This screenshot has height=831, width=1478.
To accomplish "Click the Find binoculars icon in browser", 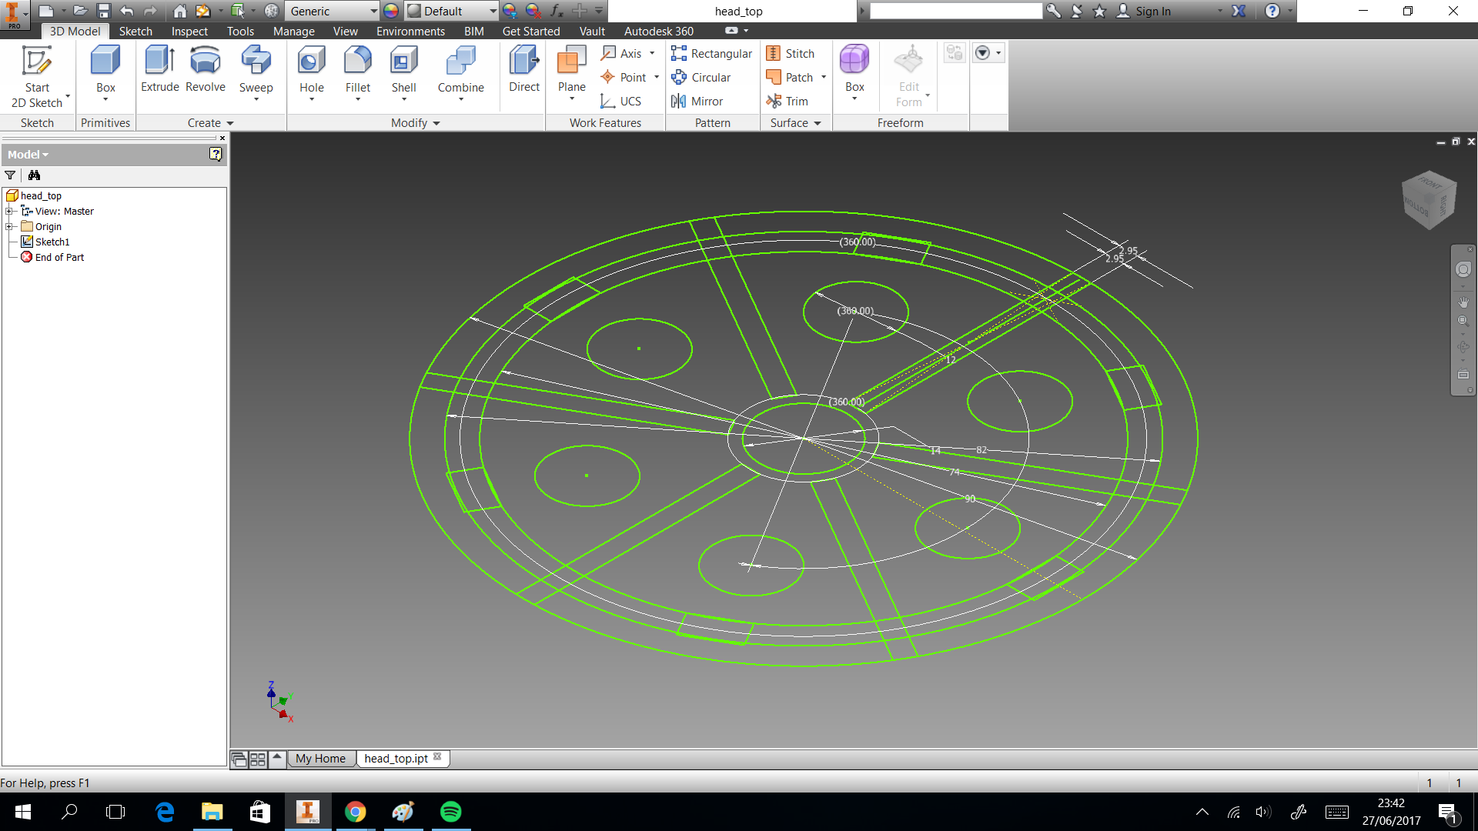I will click(x=34, y=175).
